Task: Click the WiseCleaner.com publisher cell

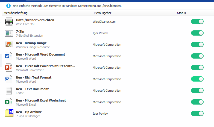Action: click(104, 22)
